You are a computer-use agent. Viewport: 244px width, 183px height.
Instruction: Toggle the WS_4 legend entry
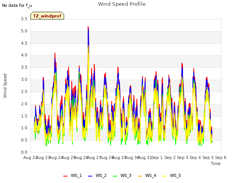click(x=147, y=175)
